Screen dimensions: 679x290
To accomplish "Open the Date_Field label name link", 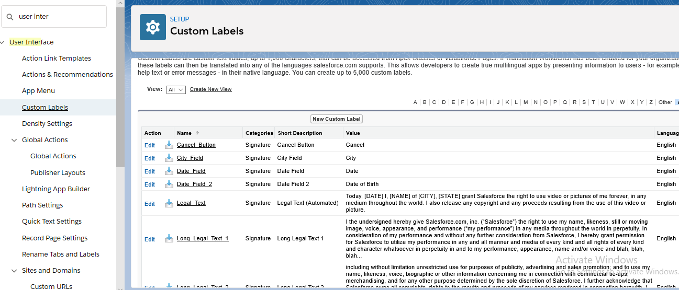I will point(191,171).
